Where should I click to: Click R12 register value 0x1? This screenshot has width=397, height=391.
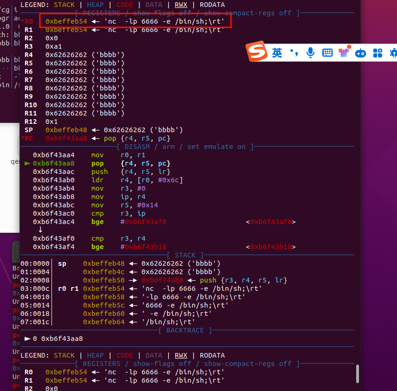coord(51,122)
